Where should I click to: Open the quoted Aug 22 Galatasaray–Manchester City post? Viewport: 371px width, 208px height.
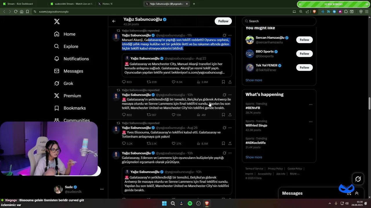[177, 66]
